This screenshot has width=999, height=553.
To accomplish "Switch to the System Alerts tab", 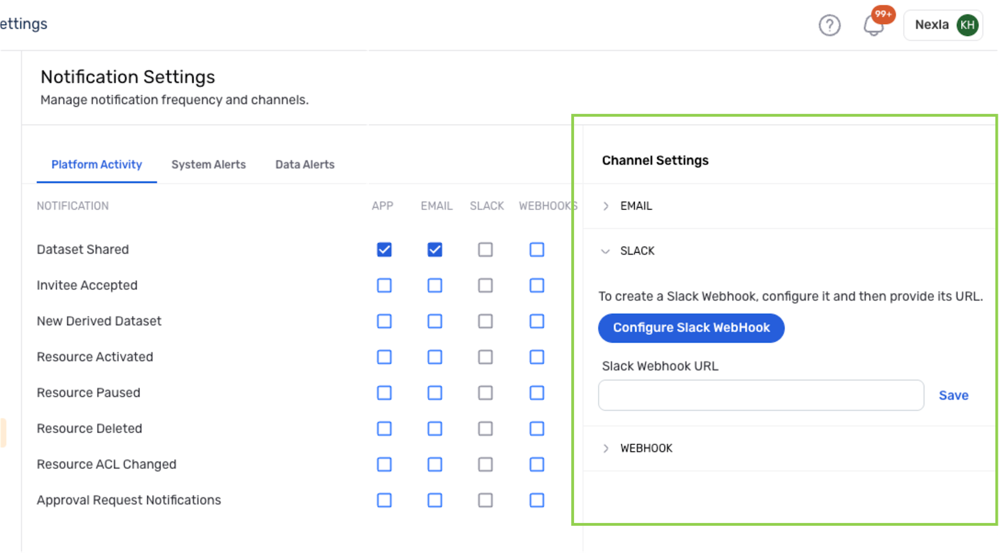I will tap(209, 164).
